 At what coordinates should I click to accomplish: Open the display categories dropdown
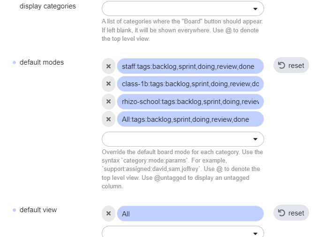pos(183,8)
